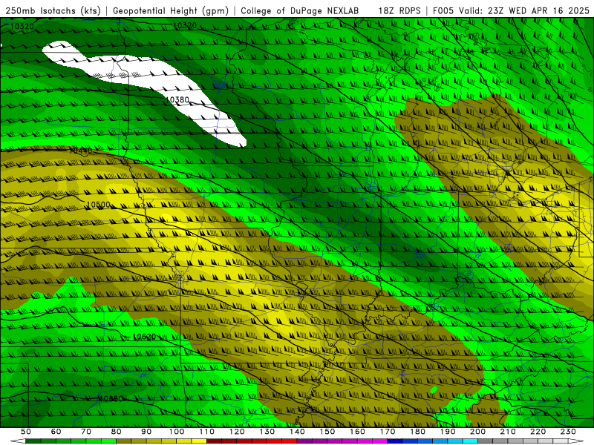The height and width of the screenshot is (445, 594).
Task: Click the 190 knot legend value
Action: coord(448,432)
